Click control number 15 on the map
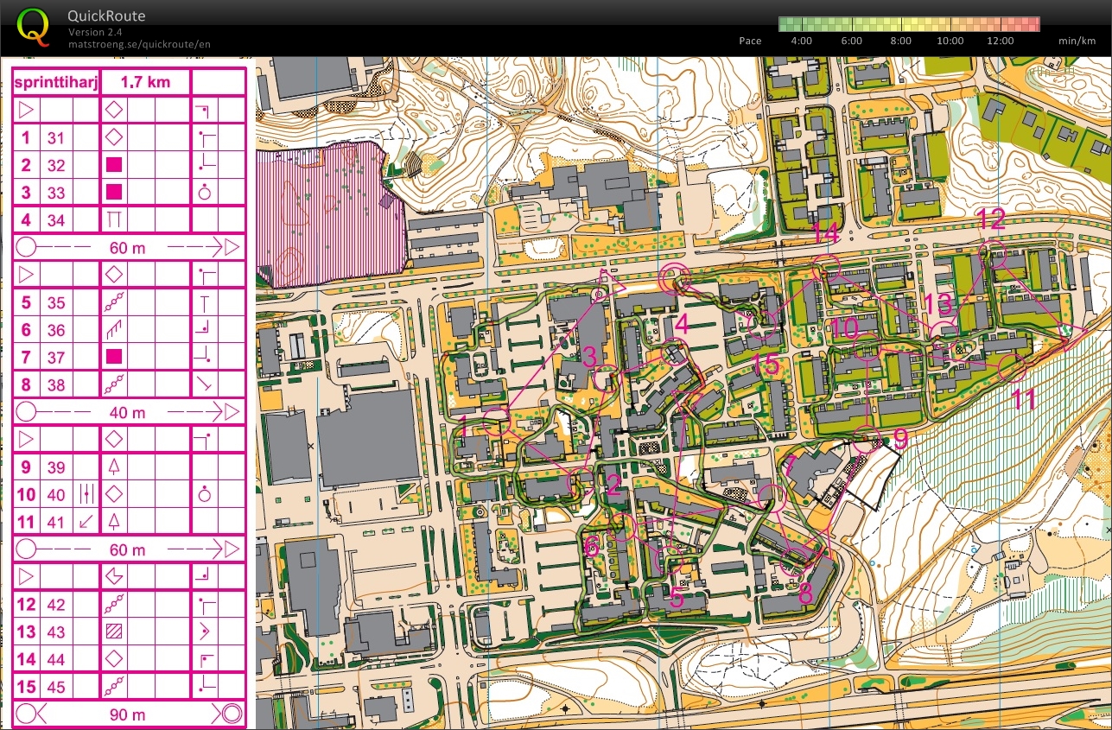 coord(766,364)
